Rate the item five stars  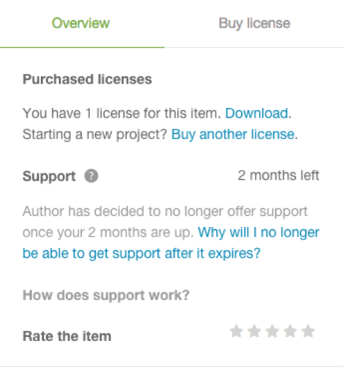308,331
